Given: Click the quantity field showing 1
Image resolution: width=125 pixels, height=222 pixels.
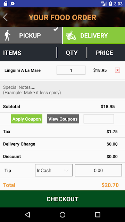Looking at the screenshot, I should pyautogui.click(x=71, y=70).
